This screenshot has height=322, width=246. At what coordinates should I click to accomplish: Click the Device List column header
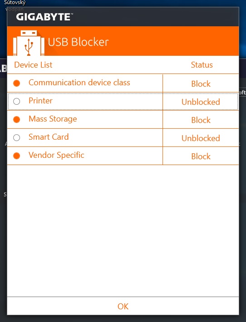click(33, 65)
